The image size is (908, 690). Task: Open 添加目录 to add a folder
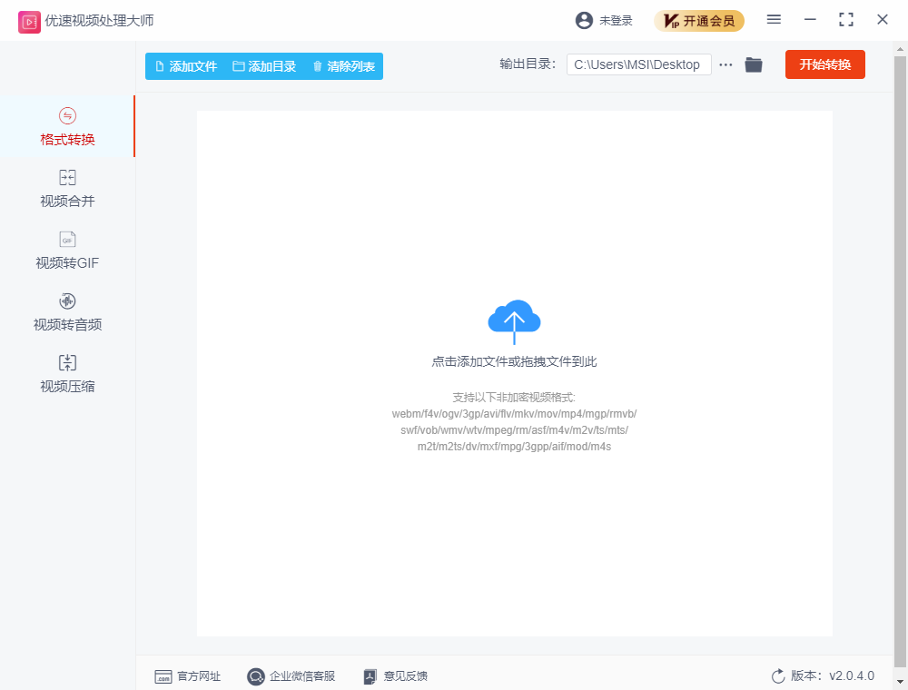pyautogui.click(x=263, y=65)
